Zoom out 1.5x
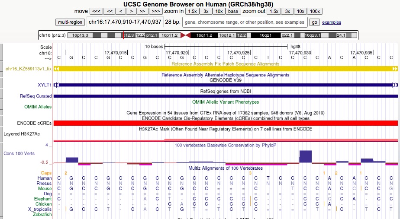This screenshot has width=400, height=219. pos(274,11)
